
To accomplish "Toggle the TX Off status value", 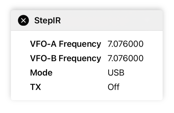I will tap(114, 87).
